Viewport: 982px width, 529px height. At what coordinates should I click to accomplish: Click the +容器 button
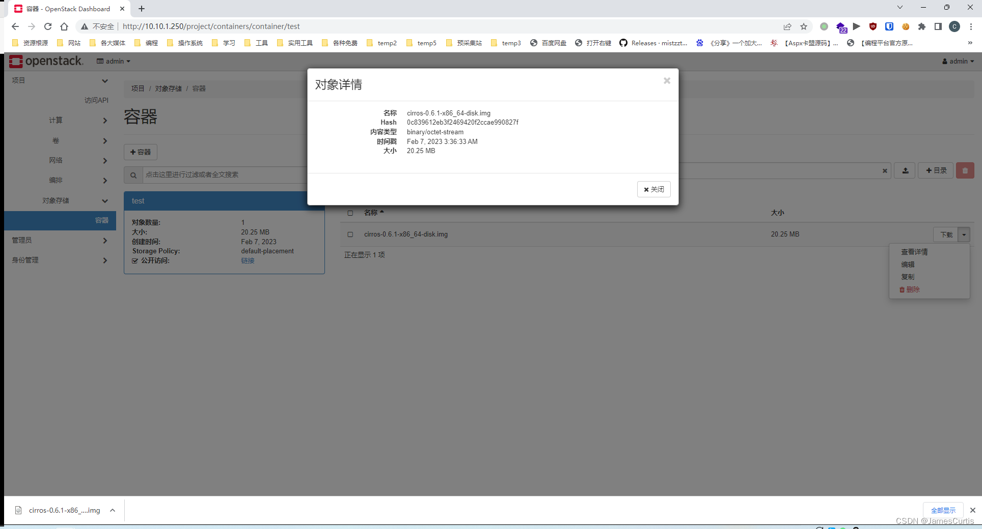tap(141, 152)
